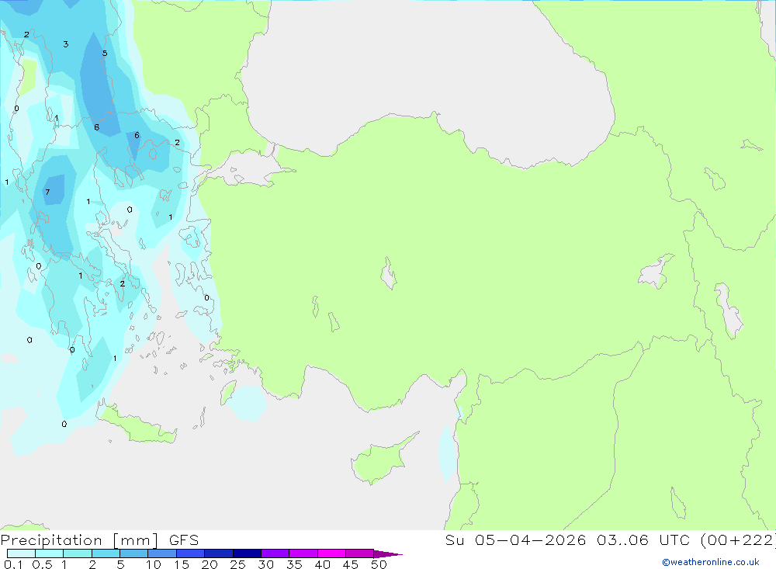Choose the 40–45 mm magenta legend swatch

pos(331,553)
